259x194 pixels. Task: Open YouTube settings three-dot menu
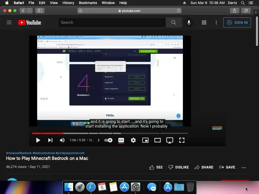(x=216, y=22)
